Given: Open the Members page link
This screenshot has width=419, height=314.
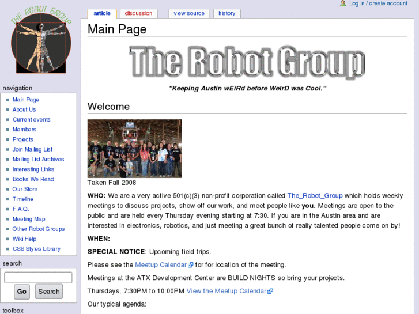Looking at the screenshot, I should [24, 129].
